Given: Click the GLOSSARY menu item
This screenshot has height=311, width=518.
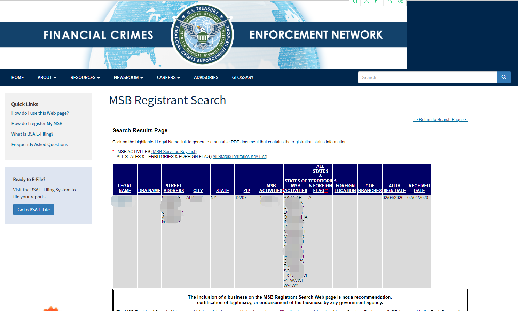Looking at the screenshot, I should pos(243,77).
